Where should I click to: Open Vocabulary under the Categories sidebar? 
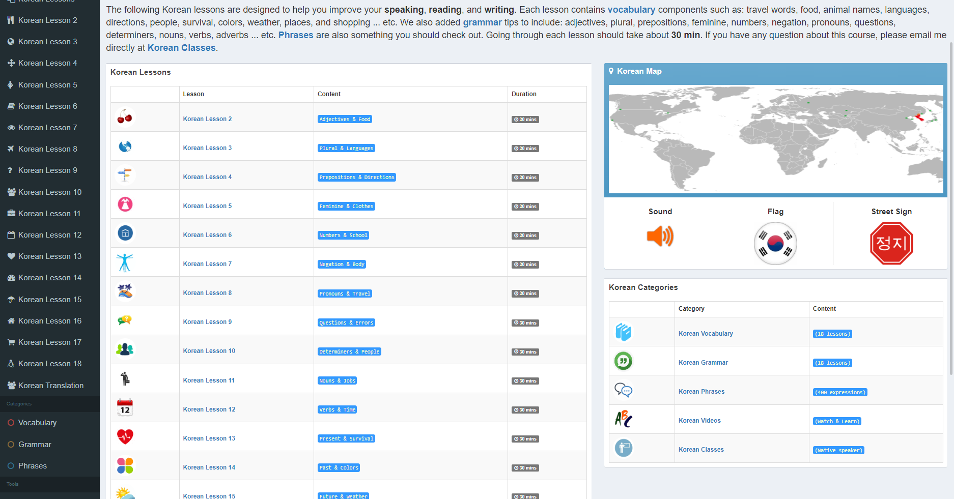coord(37,422)
